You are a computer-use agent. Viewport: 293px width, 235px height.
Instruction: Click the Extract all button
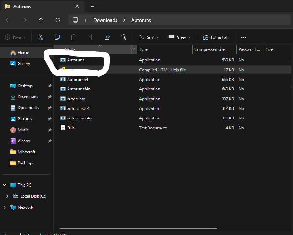[216, 37]
